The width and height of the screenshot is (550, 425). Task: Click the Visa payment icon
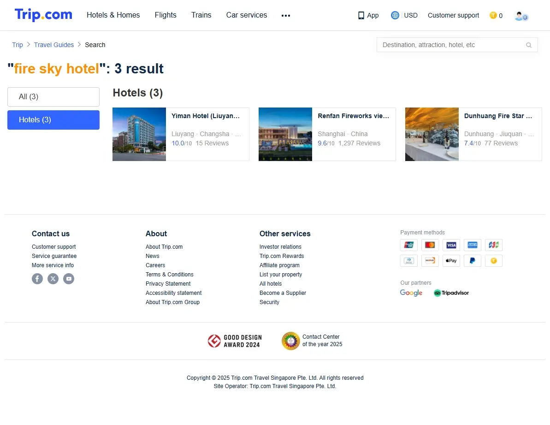451,245
